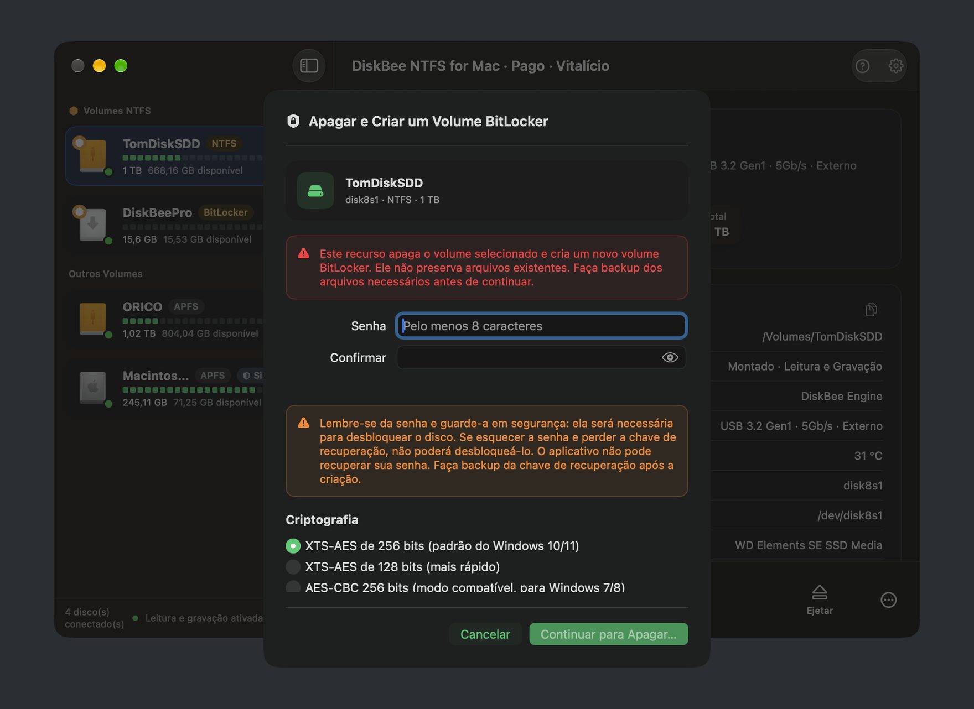Open the more options ellipsis icon
Viewport: 974px width, 709px height.
point(888,600)
